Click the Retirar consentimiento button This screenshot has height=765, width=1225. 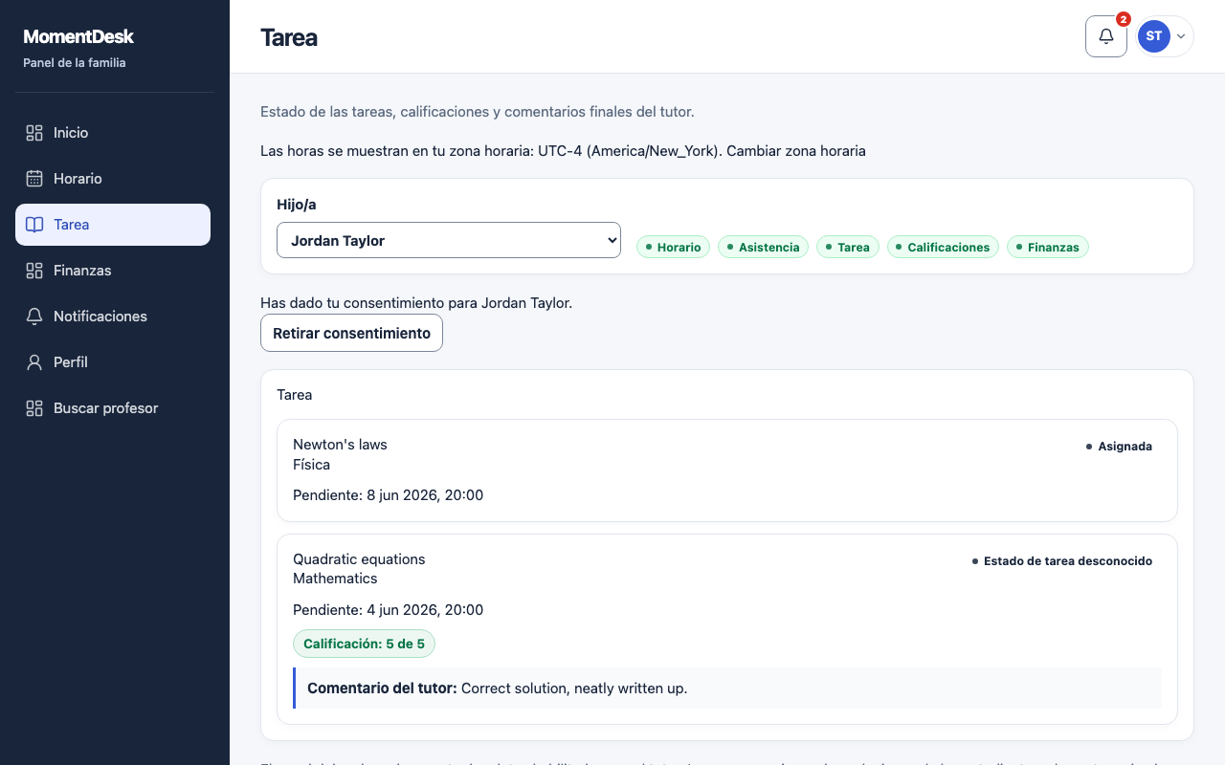(x=351, y=333)
